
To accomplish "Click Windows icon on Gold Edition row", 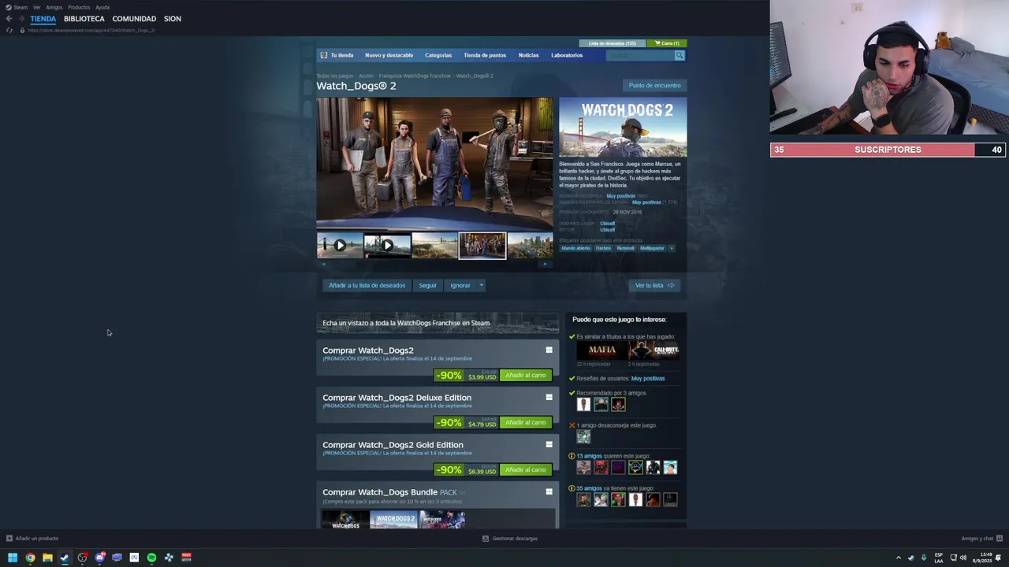I will pos(549,444).
